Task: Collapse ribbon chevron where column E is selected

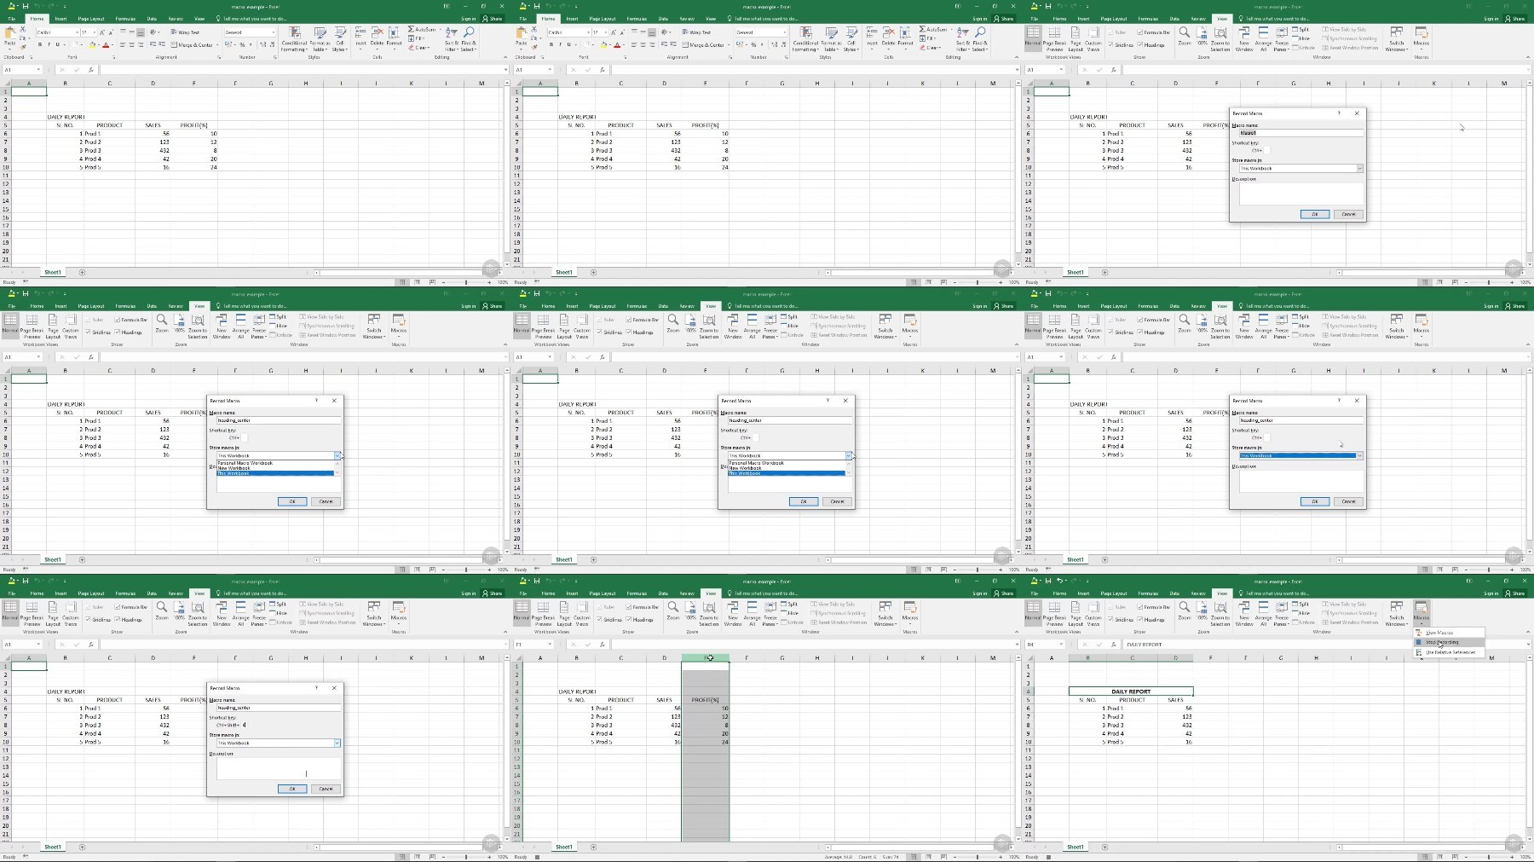Action: pos(1017,632)
